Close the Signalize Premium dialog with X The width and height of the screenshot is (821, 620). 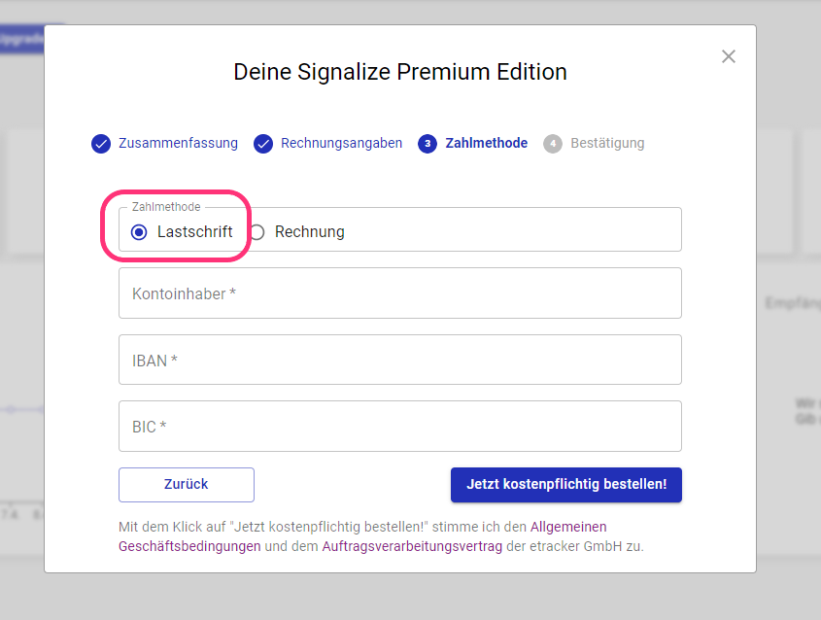click(x=729, y=56)
